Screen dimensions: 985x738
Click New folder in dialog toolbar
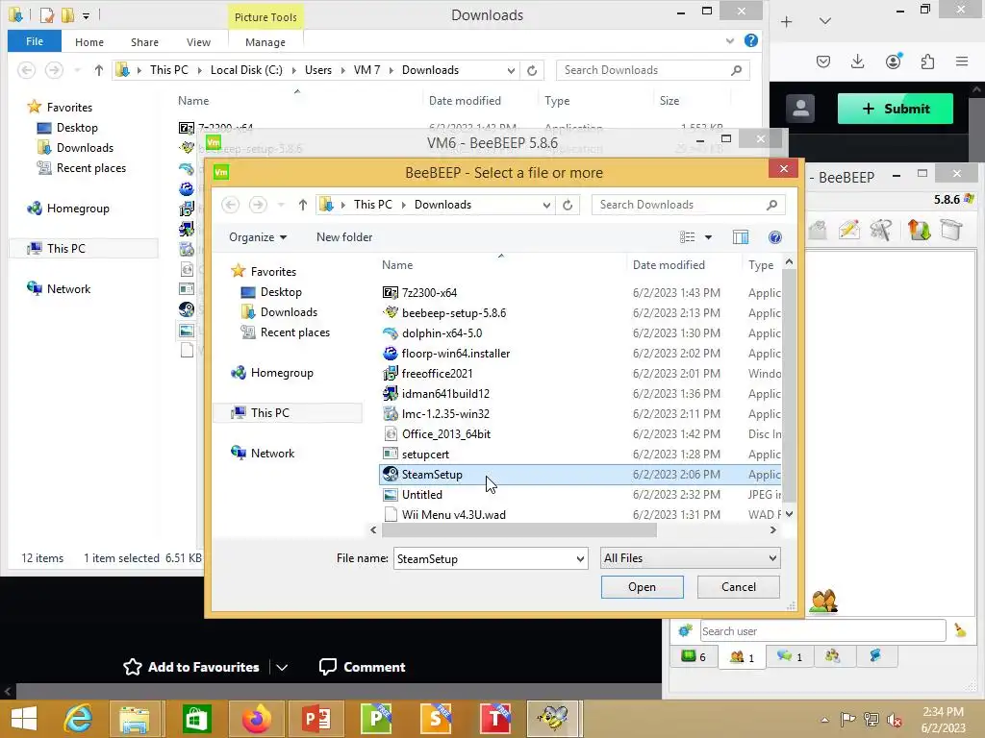(344, 237)
